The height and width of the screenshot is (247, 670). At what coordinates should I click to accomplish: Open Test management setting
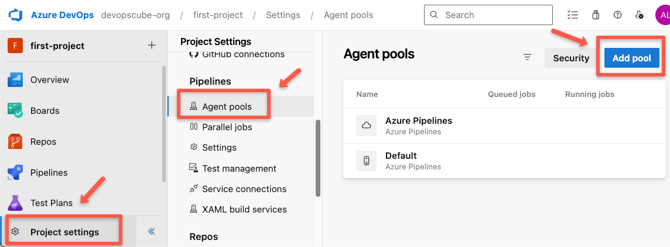click(241, 168)
